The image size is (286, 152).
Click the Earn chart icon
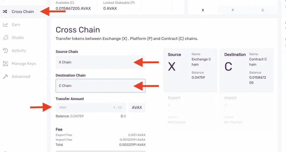point(6,25)
